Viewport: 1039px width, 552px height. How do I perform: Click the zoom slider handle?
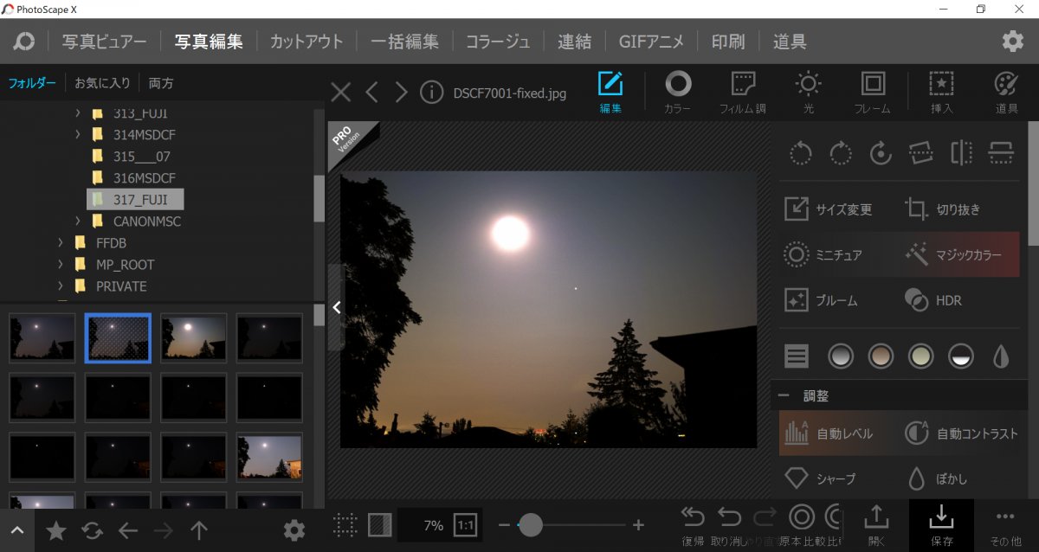click(x=530, y=525)
